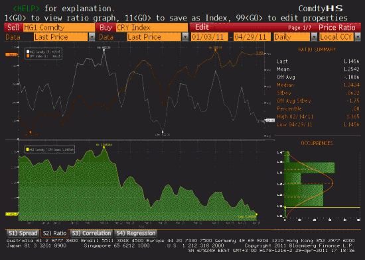
Task: Click the red Buy label
Action: coord(106,28)
